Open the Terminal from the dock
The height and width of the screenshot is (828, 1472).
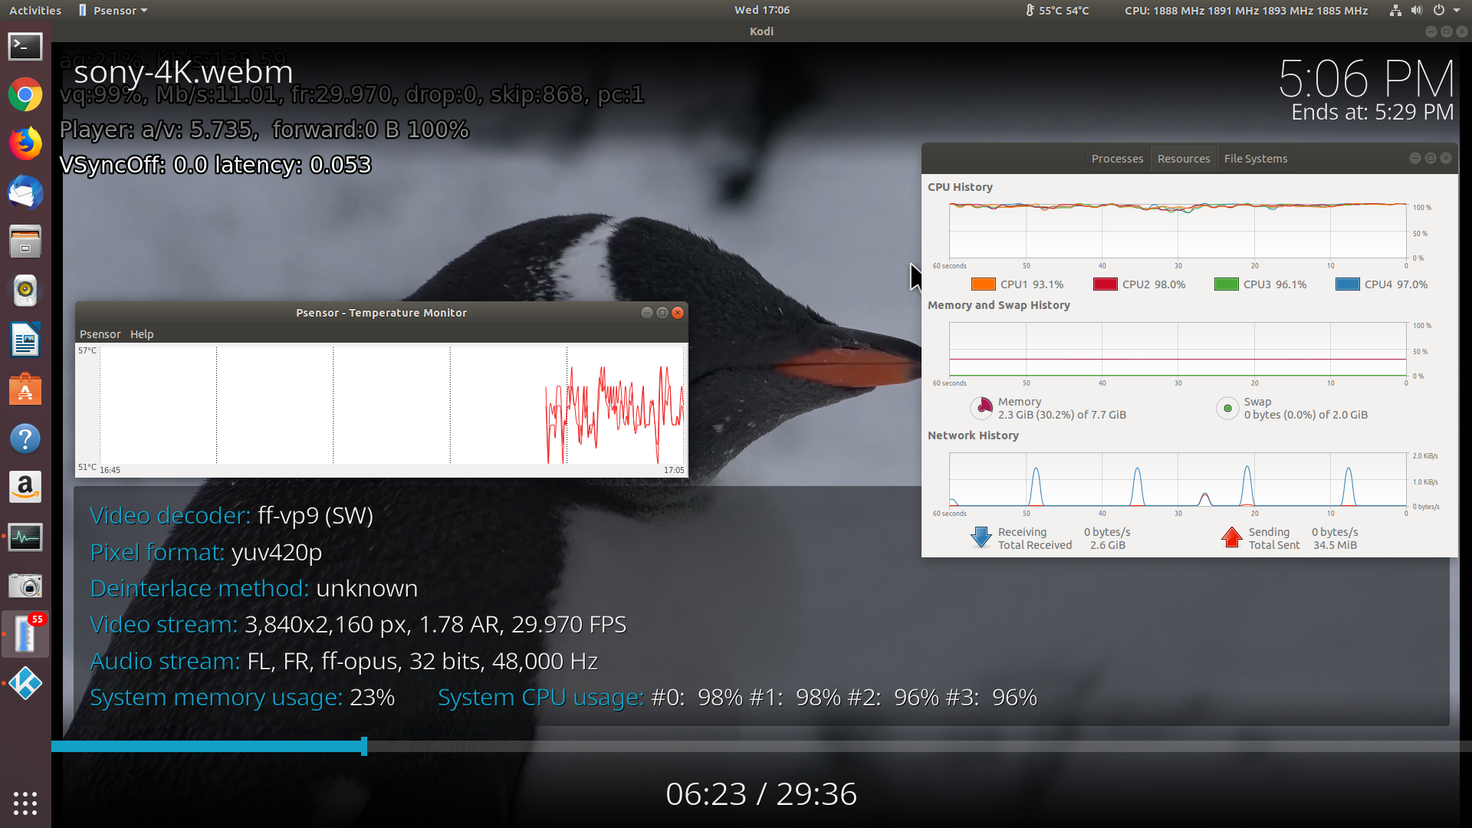click(25, 46)
